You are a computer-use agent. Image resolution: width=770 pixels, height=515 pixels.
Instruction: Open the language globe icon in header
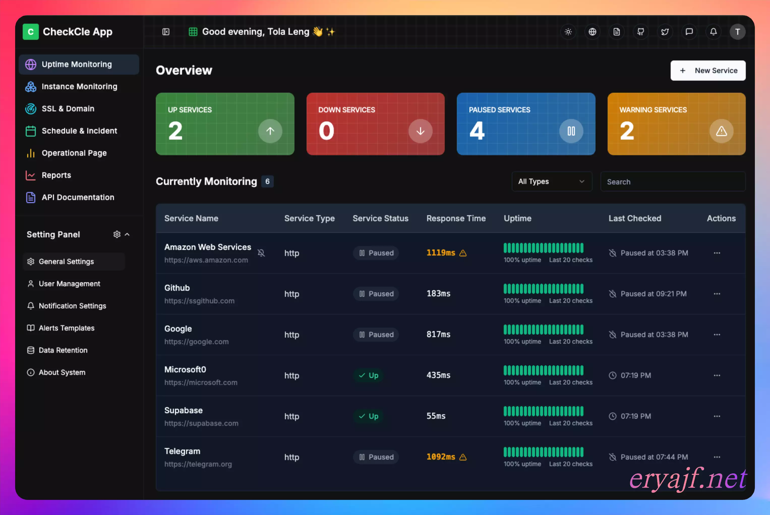point(592,32)
